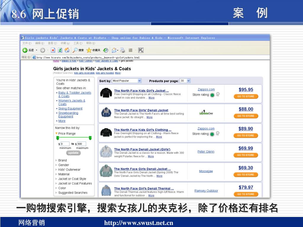The width and height of the screenshot is (303, 227).
Task: Open the Sort by Most Popular dropdown
Action: pos(127,81)
